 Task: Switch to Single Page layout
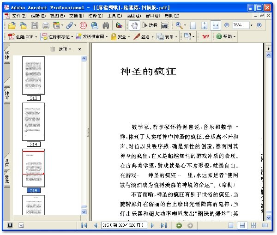231,225
